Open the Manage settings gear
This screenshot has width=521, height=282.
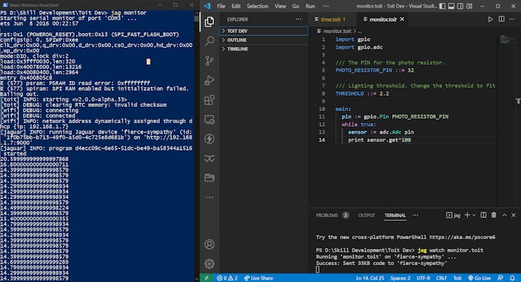tap(209, 264)
